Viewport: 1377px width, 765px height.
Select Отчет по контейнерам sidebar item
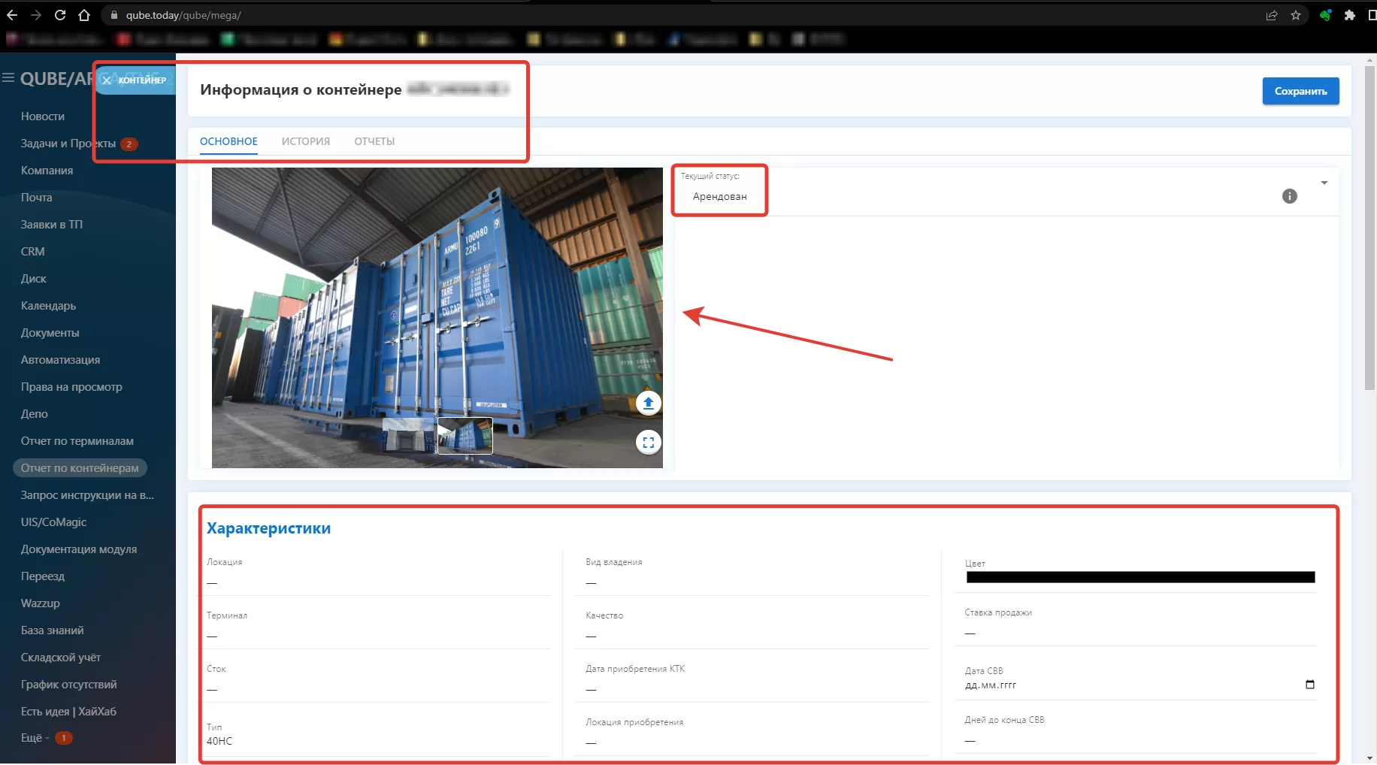[x=80, y=468]
